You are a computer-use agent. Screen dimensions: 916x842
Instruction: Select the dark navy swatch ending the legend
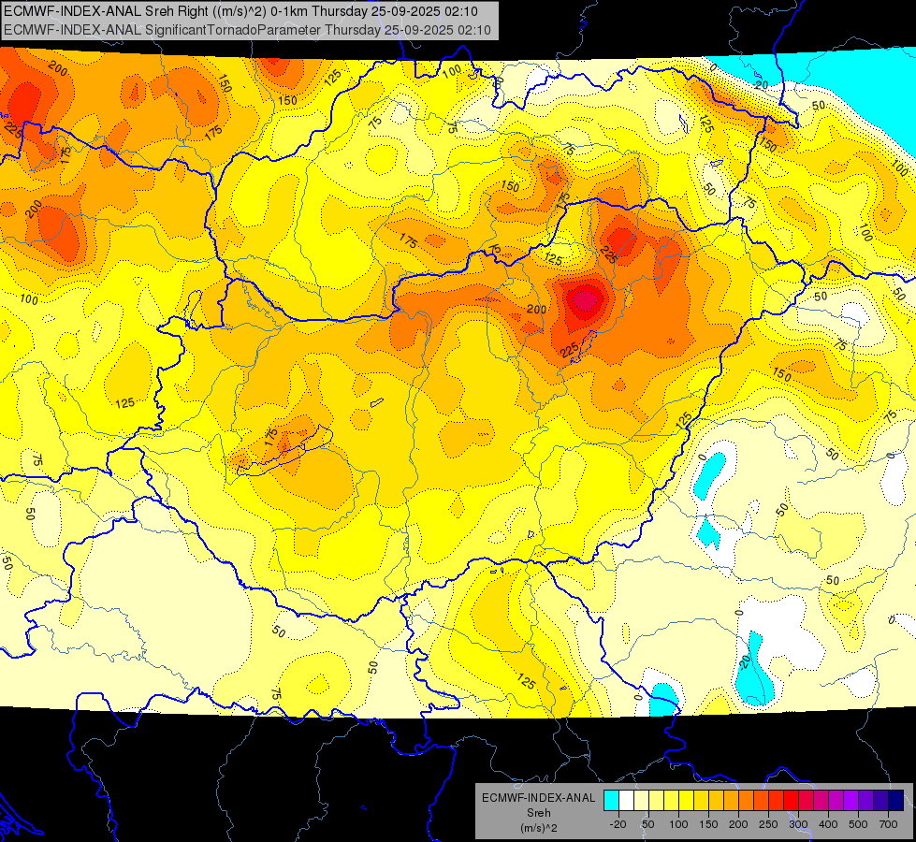pos(896,800)
